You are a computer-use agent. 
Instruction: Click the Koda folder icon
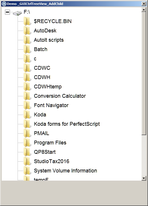pyautogui.click(x=27, y=115)
